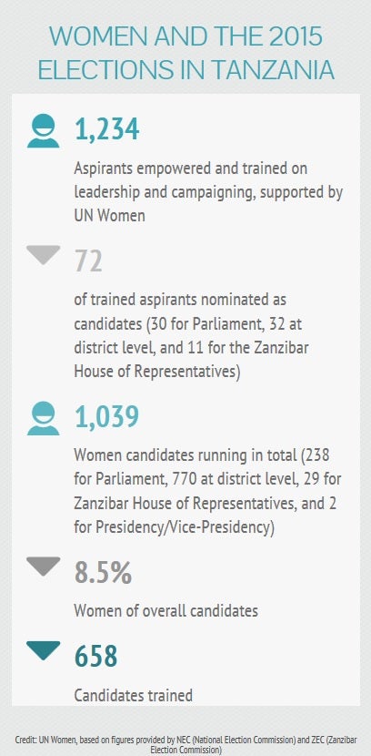371x756 pixels.
Task: Select the 8.5% statistic
Action: (103, 573)
